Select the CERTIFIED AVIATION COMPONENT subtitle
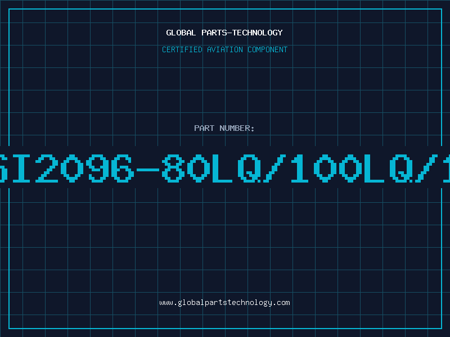The height and width of the screenshot is (337, 450). click(224, 49)
